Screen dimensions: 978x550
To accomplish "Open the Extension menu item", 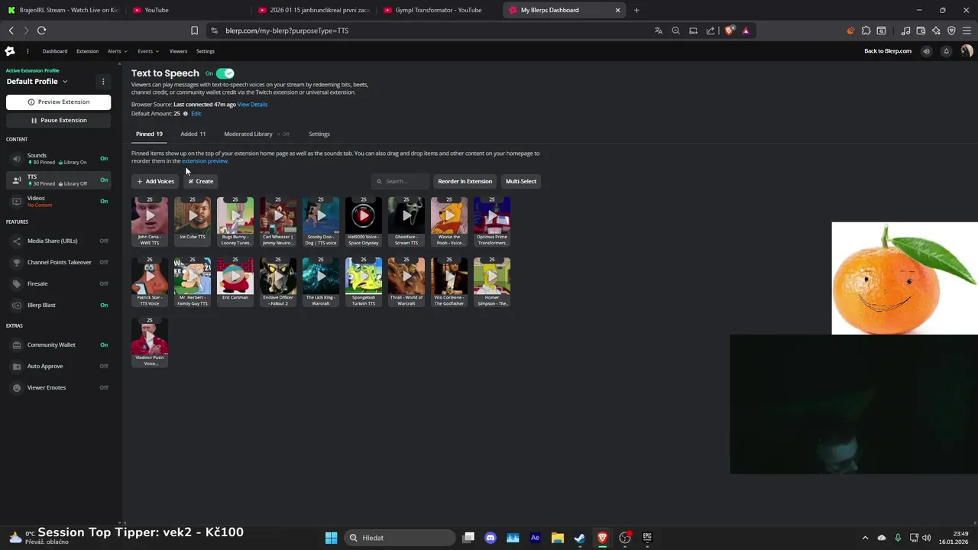I will point(87,51).
